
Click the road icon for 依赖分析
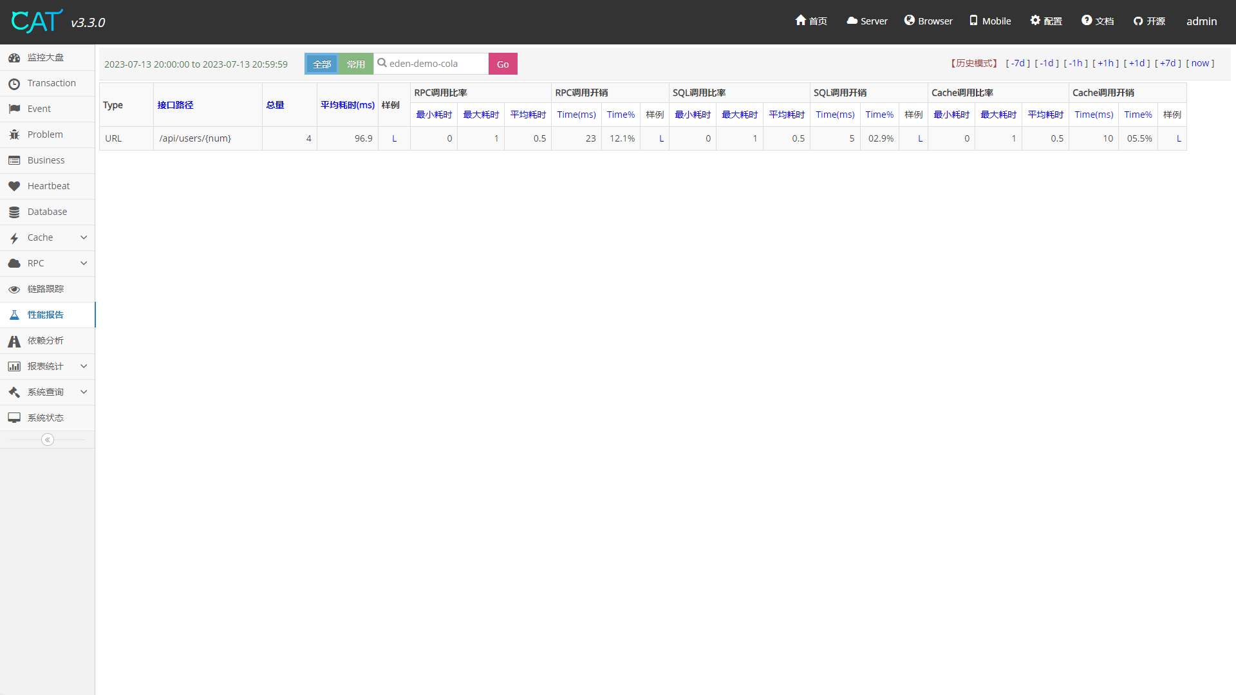[14, 341]
